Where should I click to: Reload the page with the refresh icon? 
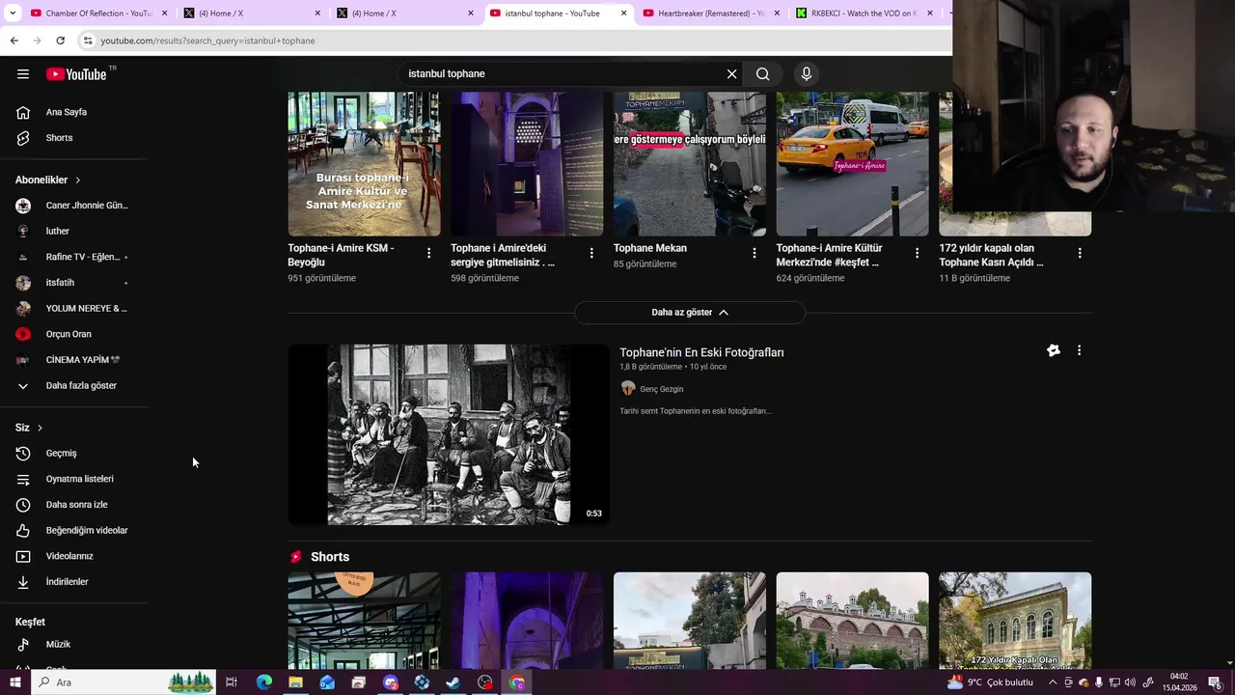coord(60,41)
